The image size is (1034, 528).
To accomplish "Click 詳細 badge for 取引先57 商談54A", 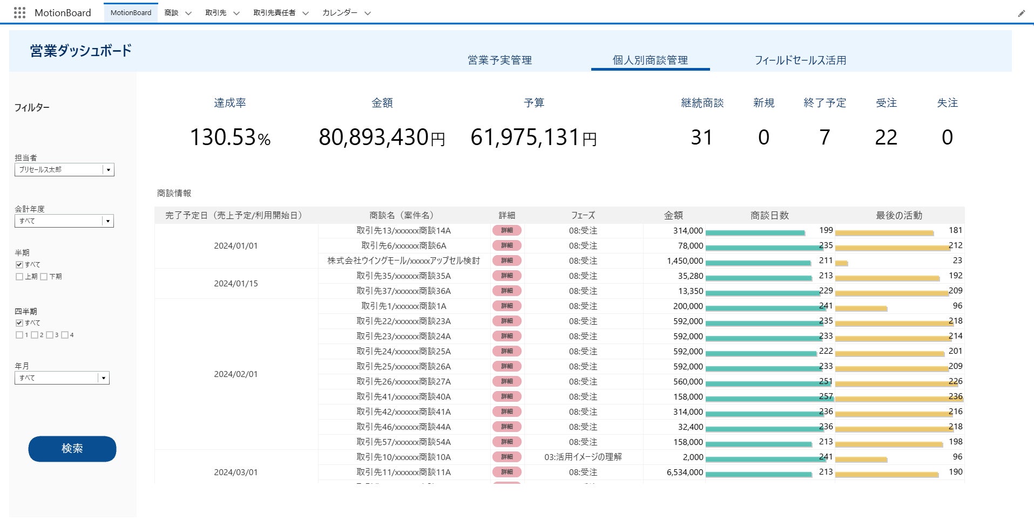I will click(506, 442).
